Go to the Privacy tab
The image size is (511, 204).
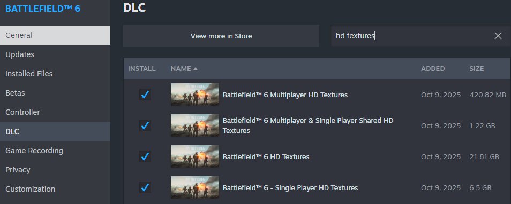point(55,170)
